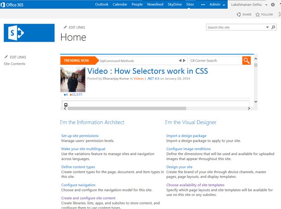Open Import a design package

tap(187, 136)
